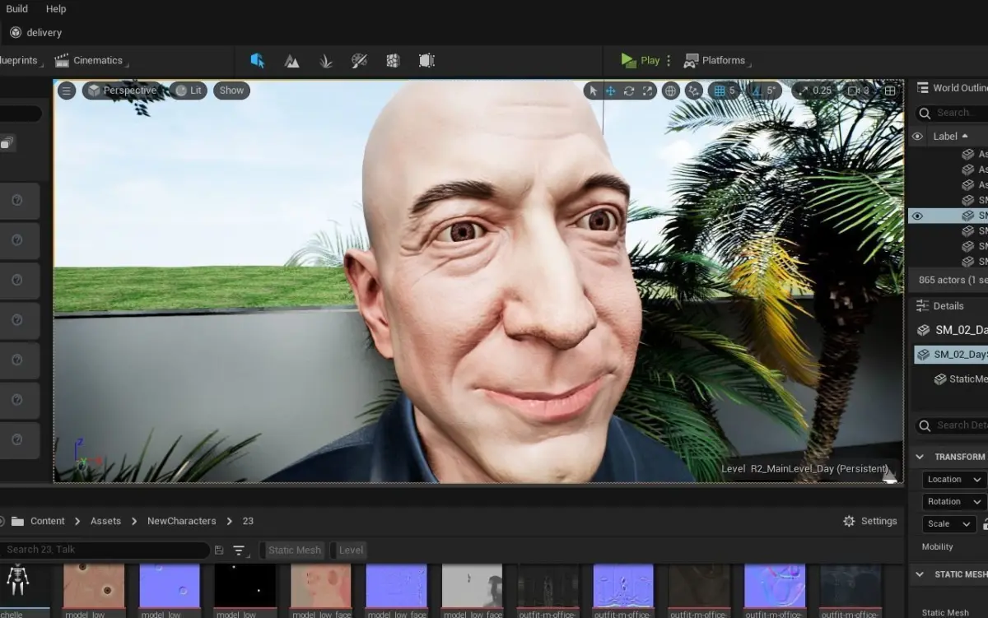Screen dimensions: 988x618
Task: Toggle rotation angle snapping
Action: (765, 91)
